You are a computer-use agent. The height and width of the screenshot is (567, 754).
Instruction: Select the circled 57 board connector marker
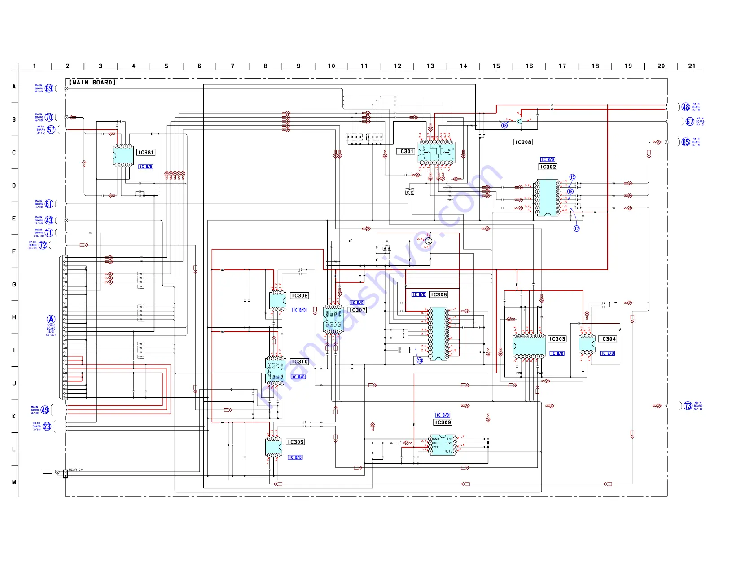point(51,130)
